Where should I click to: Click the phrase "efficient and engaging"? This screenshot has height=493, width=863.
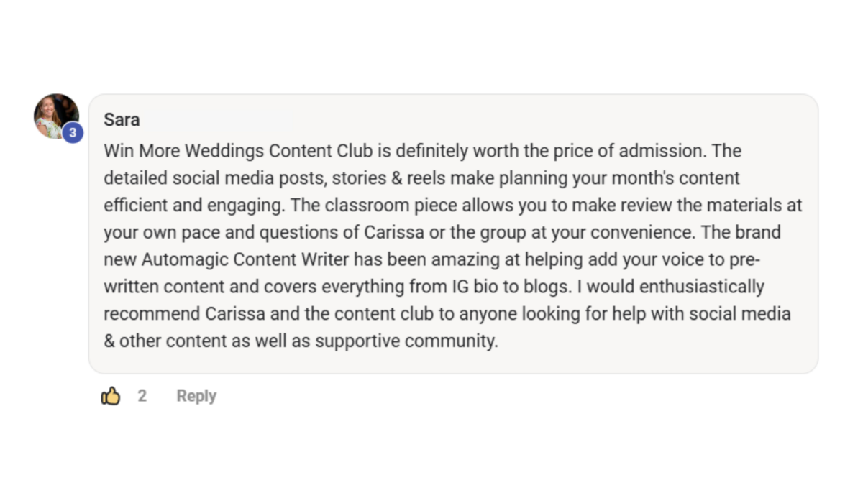click(x=190, y=206)
